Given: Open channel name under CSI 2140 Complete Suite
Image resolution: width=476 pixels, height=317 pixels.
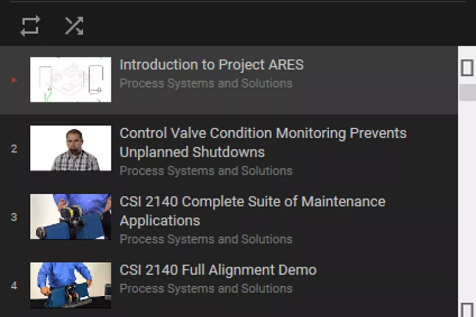Looking at the screenshot, I should point(206,239).
